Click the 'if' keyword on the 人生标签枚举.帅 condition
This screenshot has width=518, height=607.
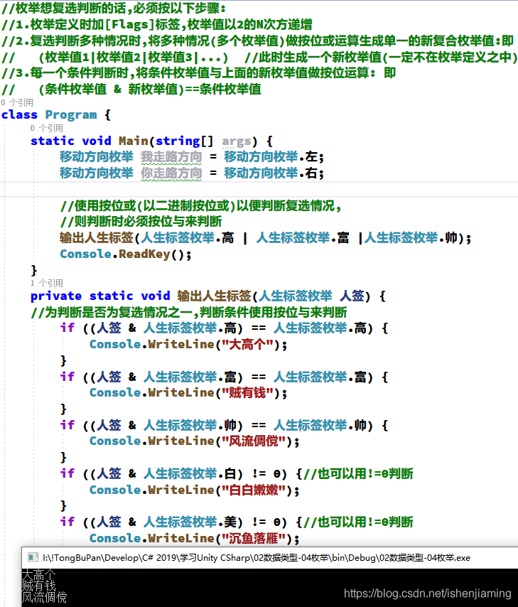(67, 425)
